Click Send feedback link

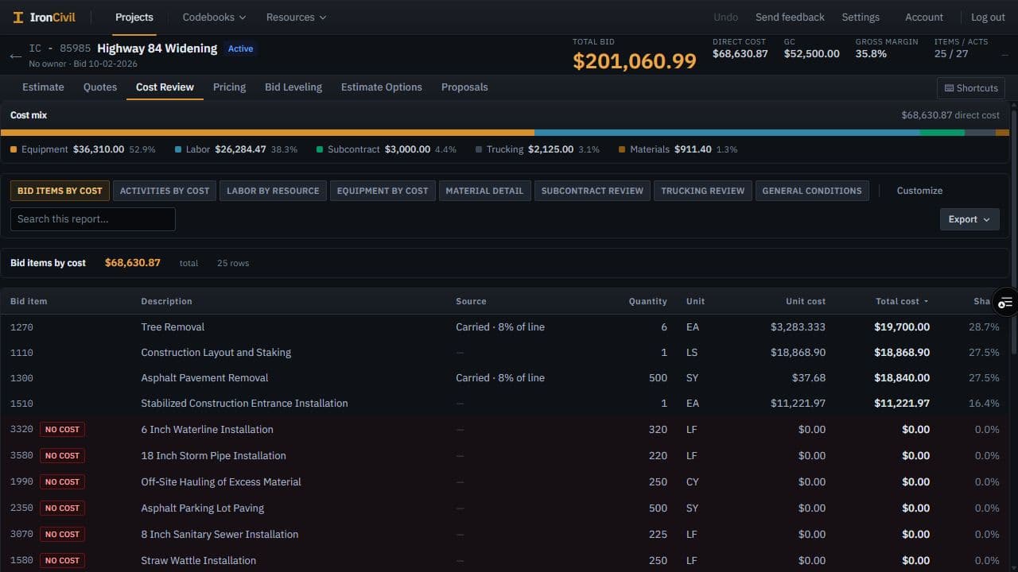[x=790, y=17]
